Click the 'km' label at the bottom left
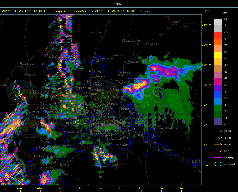The height and width of the screenshot is (192, 238). [4, 189]
